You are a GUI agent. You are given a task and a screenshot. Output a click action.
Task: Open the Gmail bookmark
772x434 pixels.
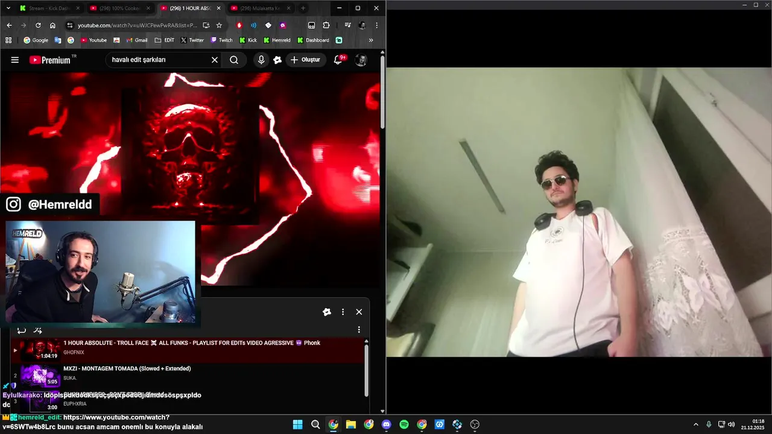137,40
